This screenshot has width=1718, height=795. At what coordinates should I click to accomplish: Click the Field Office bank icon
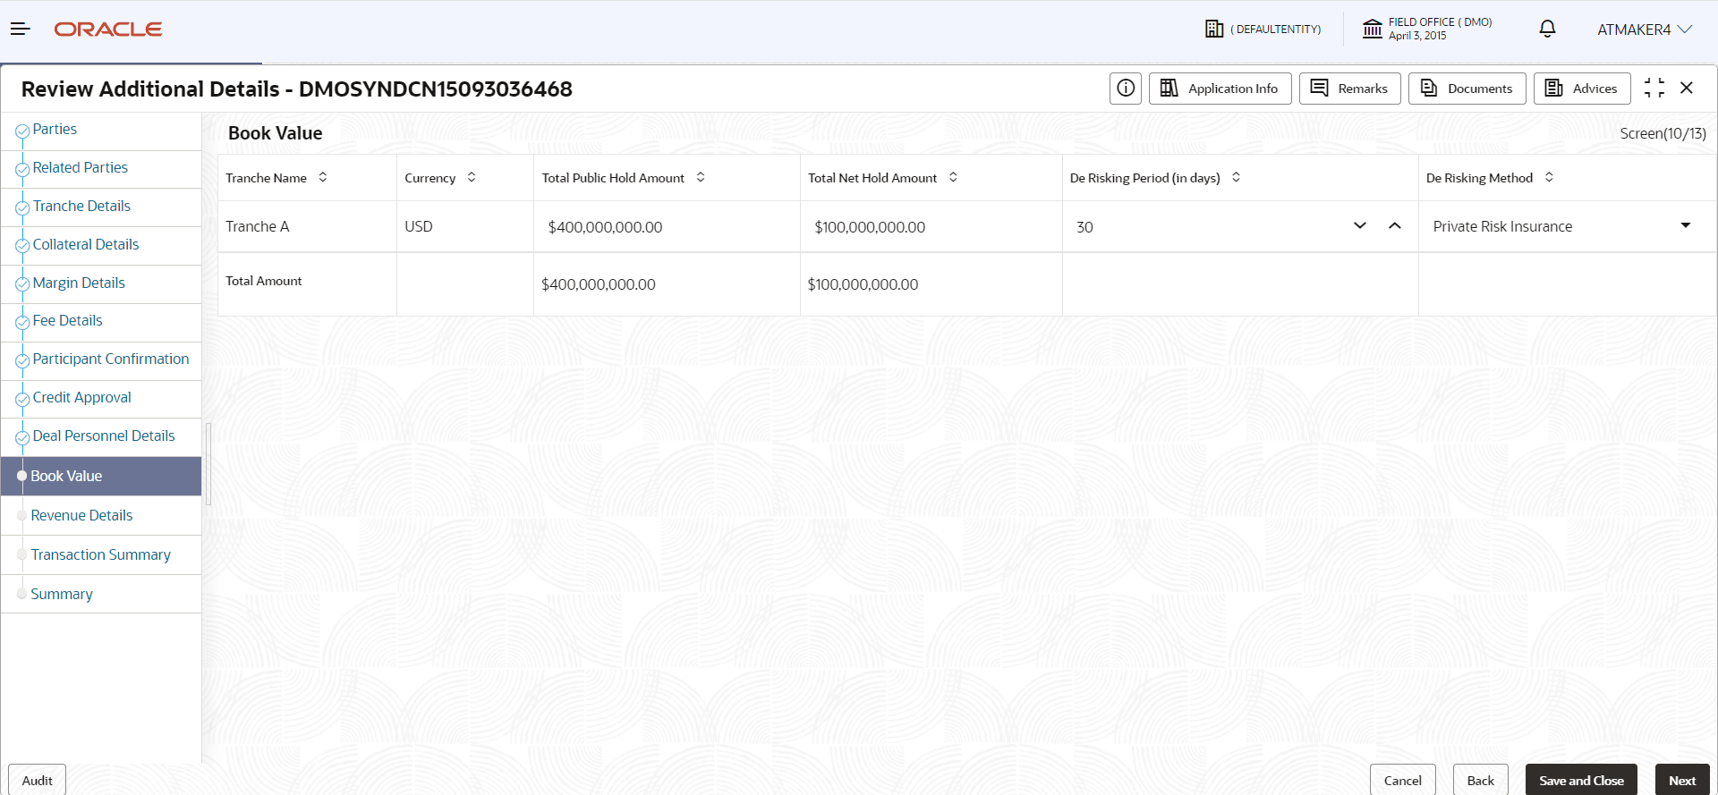(x=1373, y=30)
